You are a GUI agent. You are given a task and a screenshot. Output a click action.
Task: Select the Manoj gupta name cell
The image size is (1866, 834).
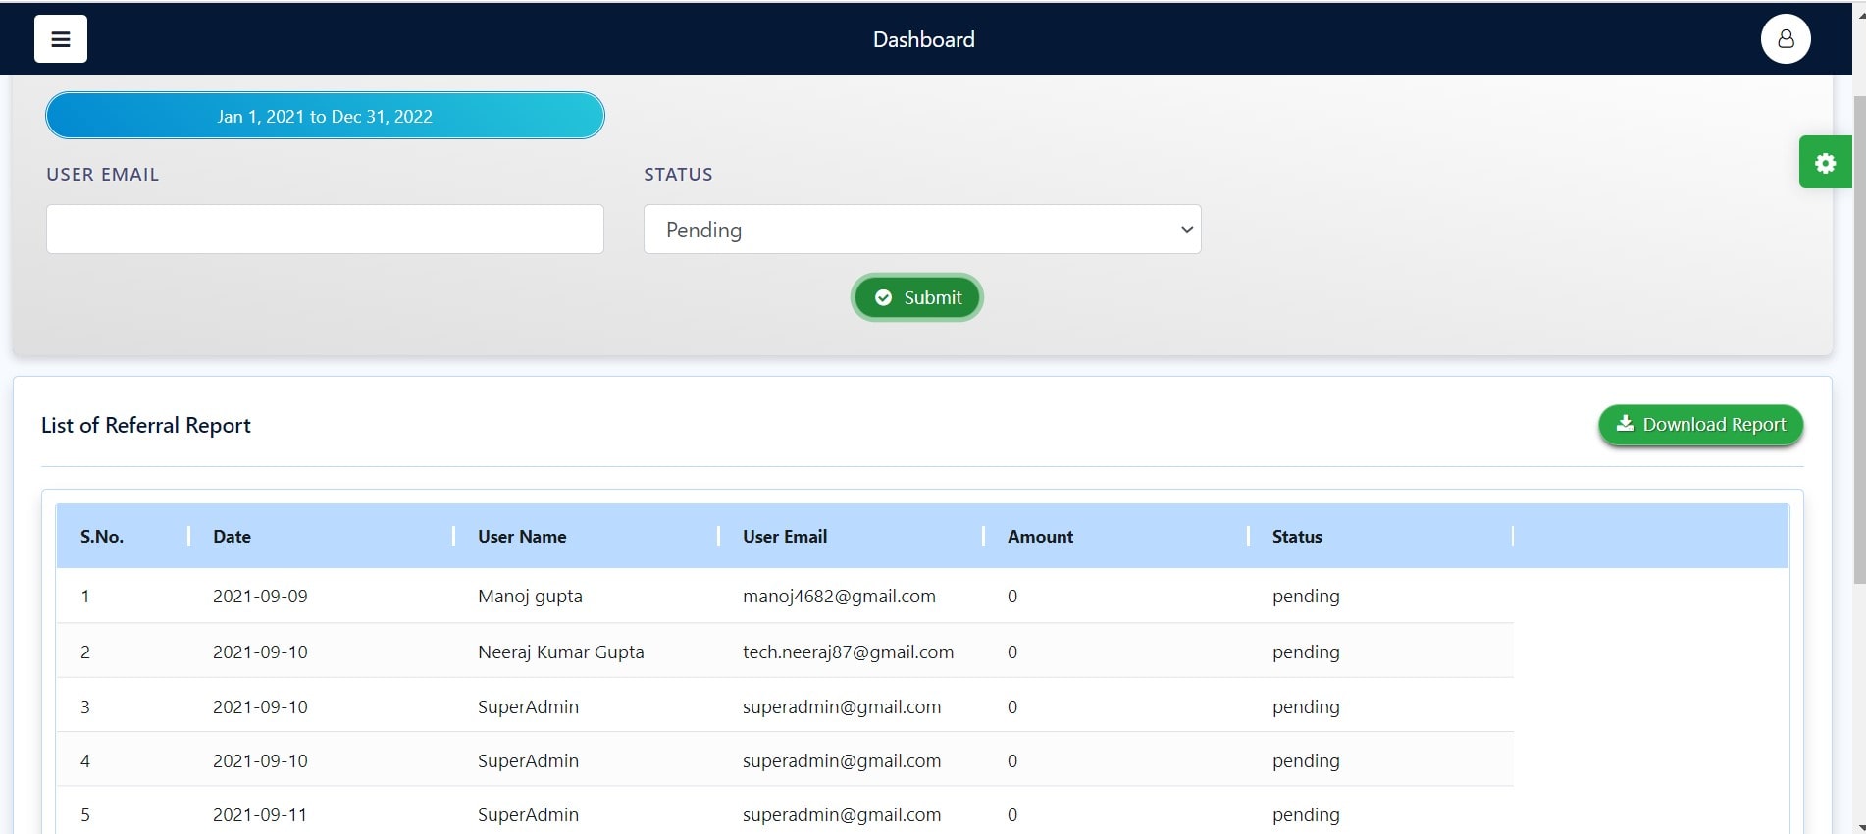click(x=530, y=597)
